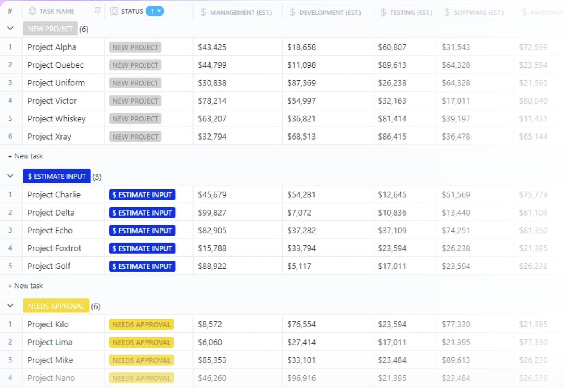Edit Project Alpha management cost $43,425

[212, 47]
